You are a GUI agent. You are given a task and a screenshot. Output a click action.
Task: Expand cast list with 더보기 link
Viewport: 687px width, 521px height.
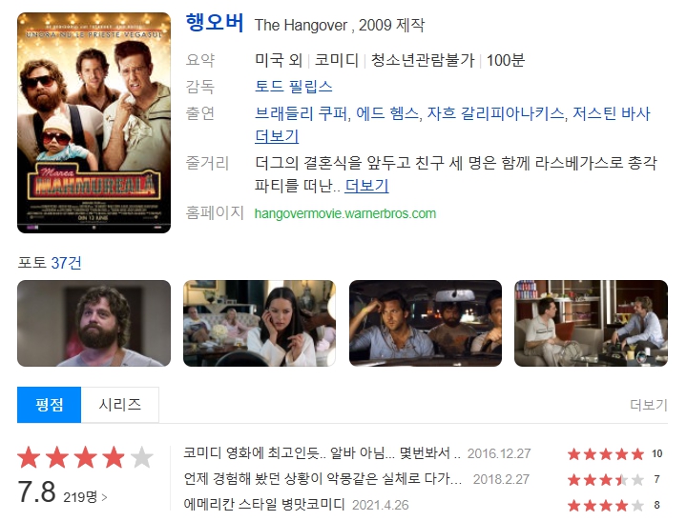[x=277, y=136]
